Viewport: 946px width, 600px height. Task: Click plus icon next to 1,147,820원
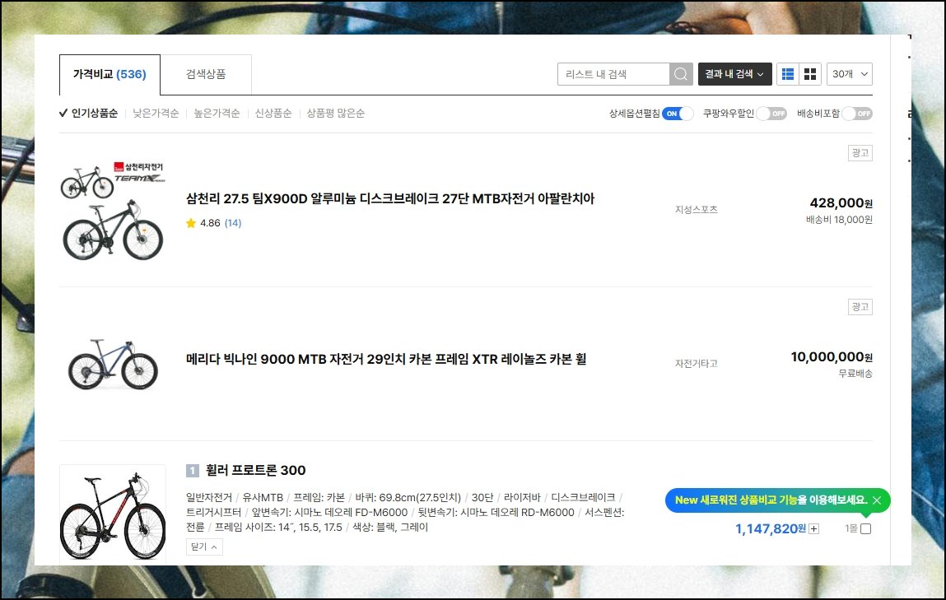(x=814, y=529)
